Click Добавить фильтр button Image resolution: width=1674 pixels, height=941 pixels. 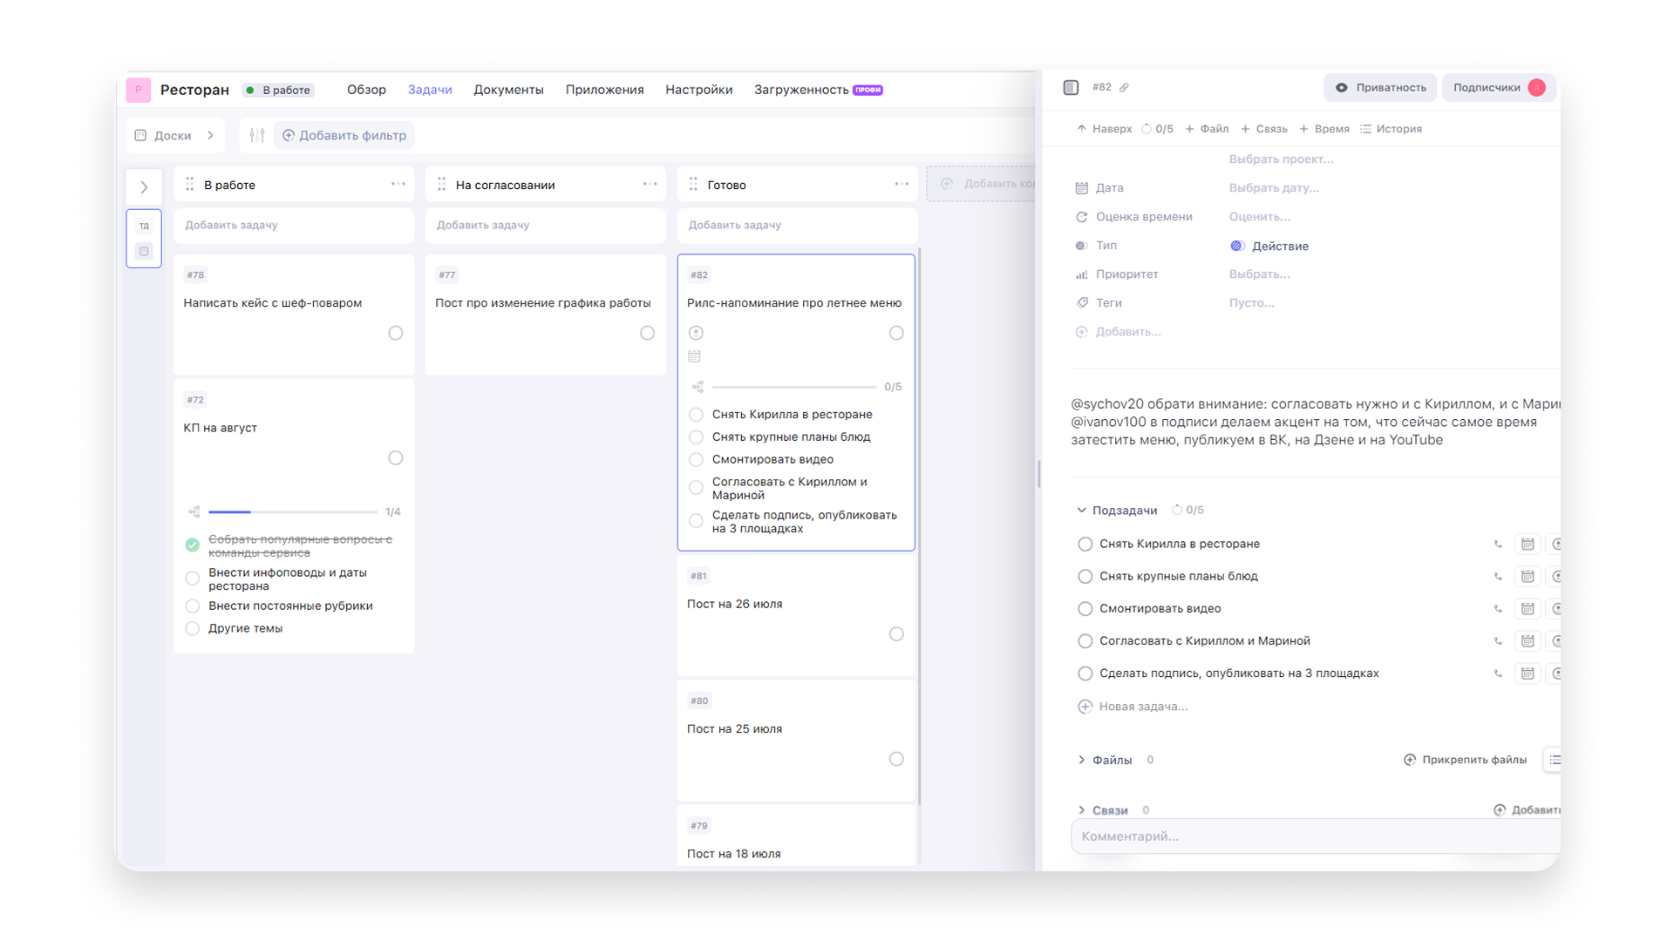[x=344, y=135]
